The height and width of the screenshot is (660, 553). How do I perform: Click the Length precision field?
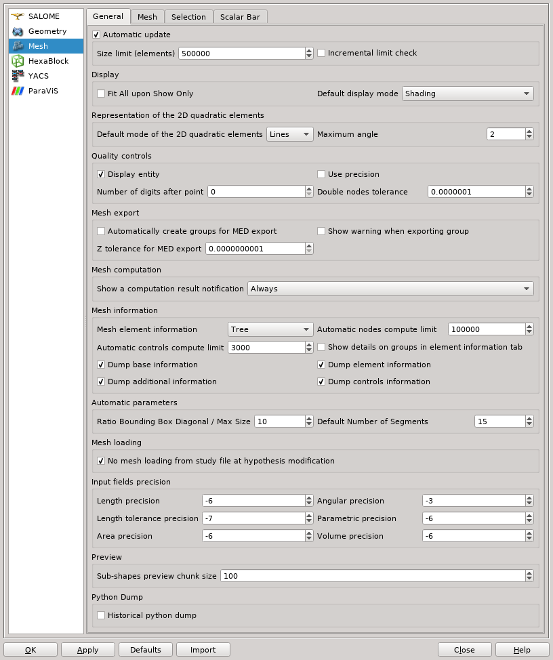[x=253, y=501]
